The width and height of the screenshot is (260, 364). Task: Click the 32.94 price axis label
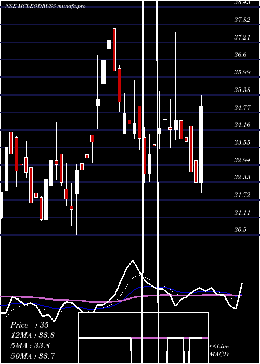[242, 160]
